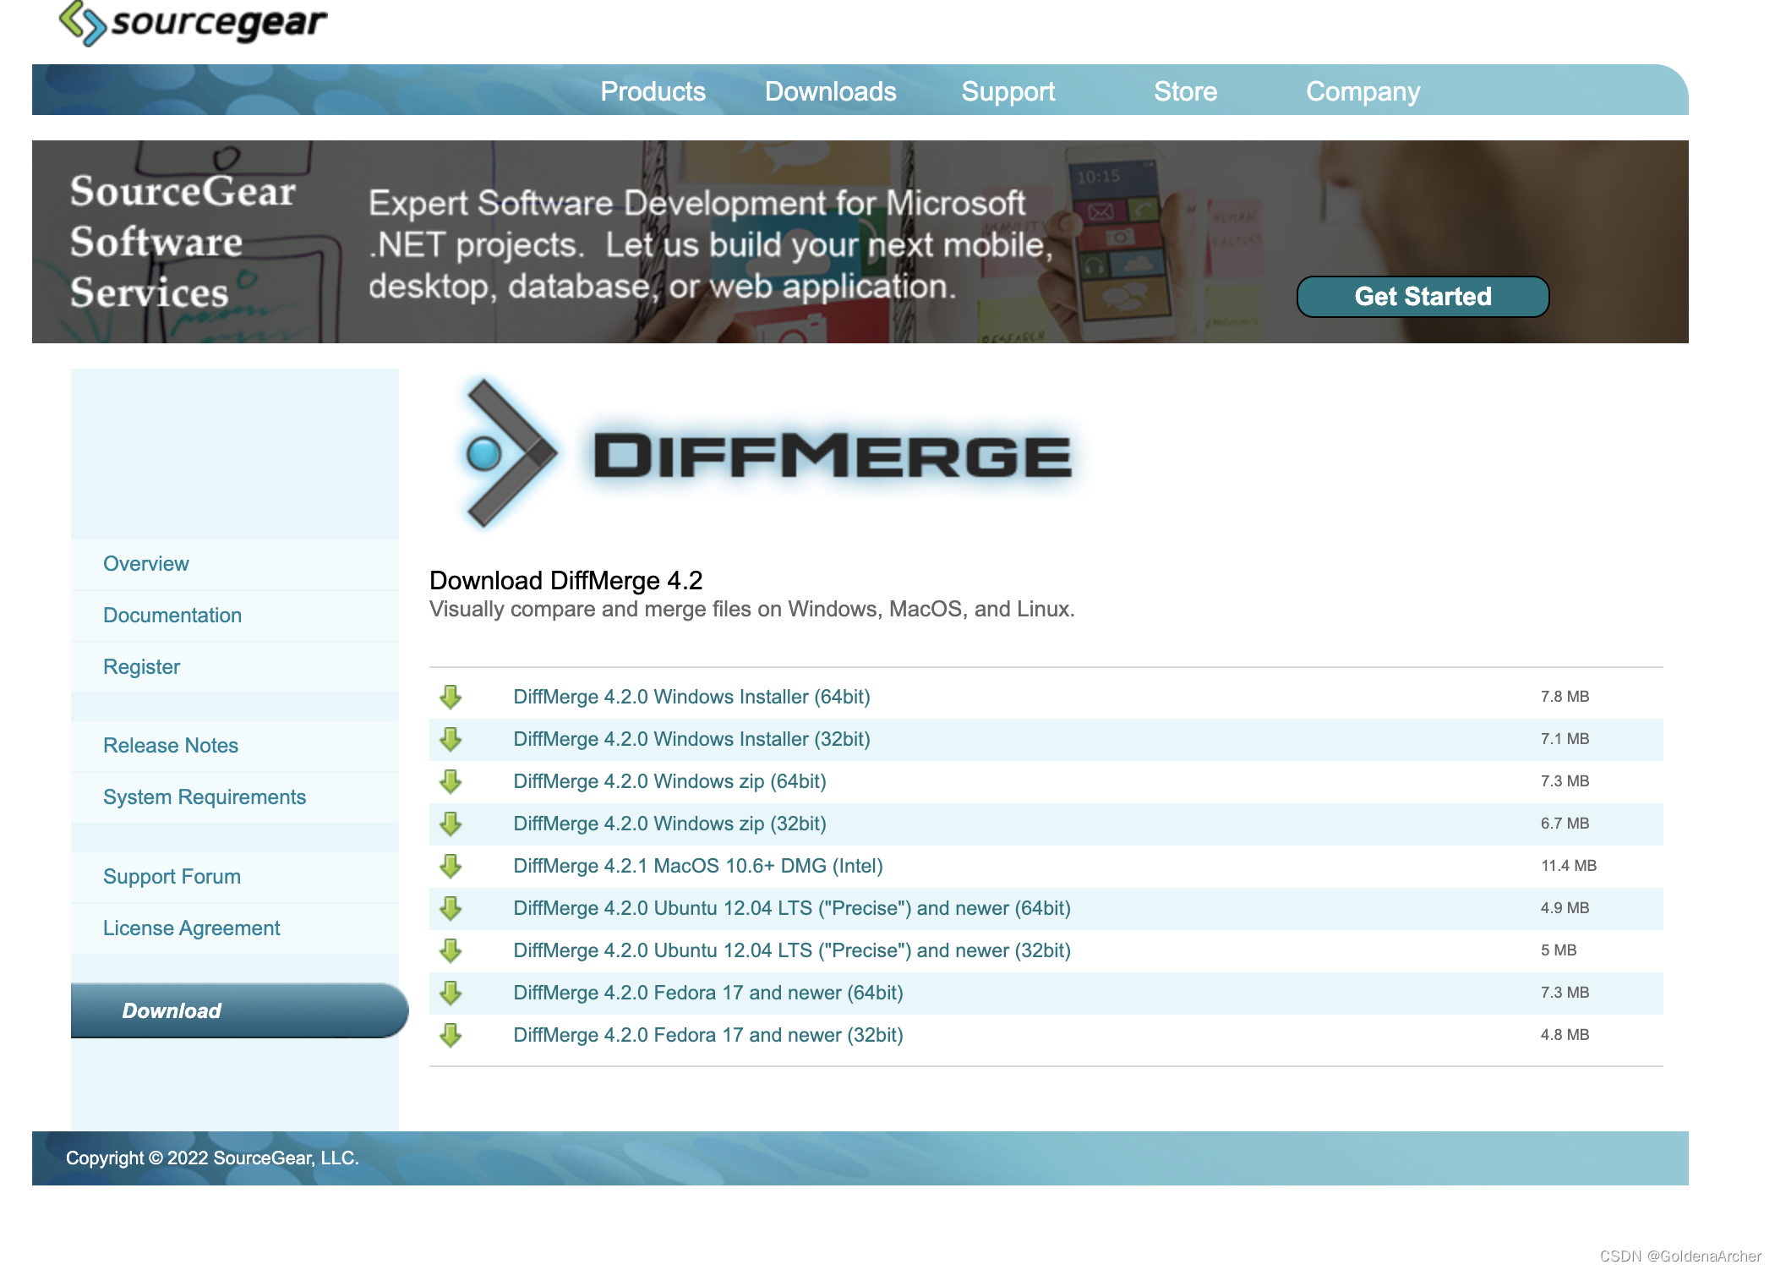Open the Store menu
1775x1270 pixels.
(1186, 91)
